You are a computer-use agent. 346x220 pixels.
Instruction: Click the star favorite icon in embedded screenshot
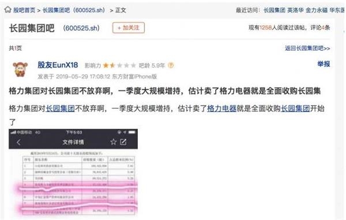114,142
